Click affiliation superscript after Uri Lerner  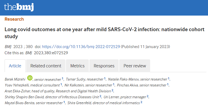(148, 96)
